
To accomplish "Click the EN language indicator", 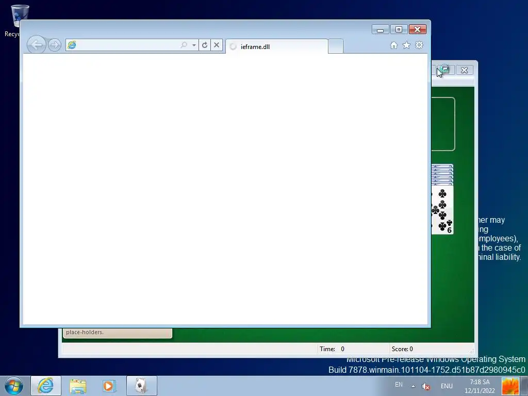I will pos(399,385).
